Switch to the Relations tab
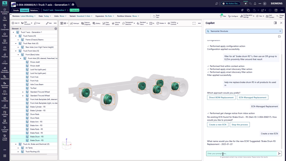 [34, 10]
